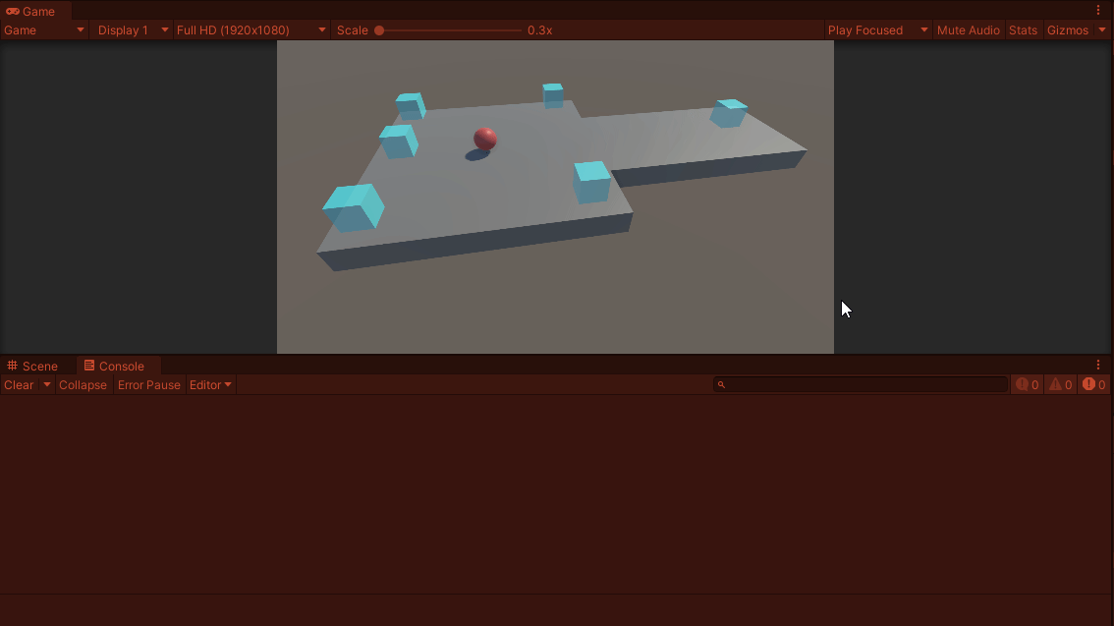
Task: Switch to the Scene tab
Action: [39, 365]
